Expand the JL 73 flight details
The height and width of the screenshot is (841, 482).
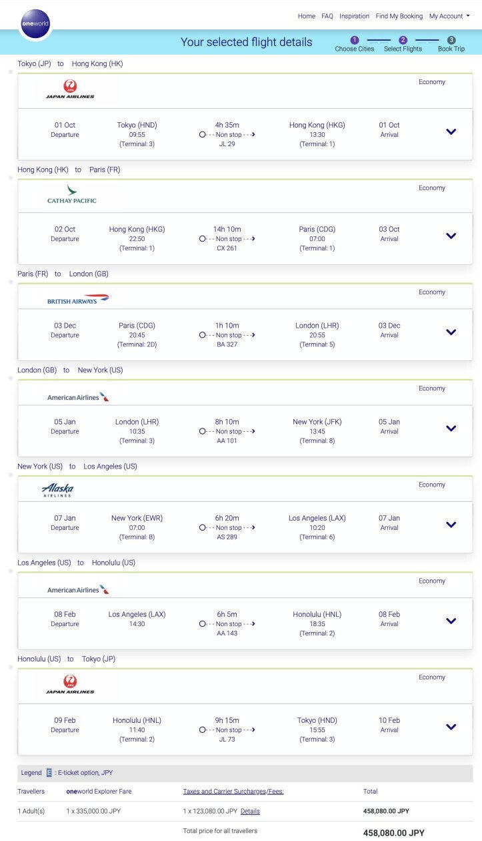(451, 727)
